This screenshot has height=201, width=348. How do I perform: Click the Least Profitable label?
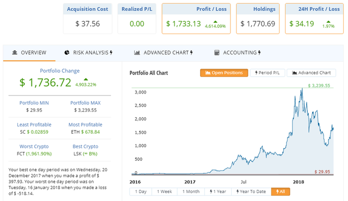[x=34, y=124]
